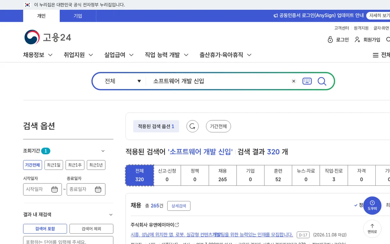The height and width of the screenshot is (244, 390).
Task: Expand the 직업 능력 개발 menu
Action: tap(167, 55)
